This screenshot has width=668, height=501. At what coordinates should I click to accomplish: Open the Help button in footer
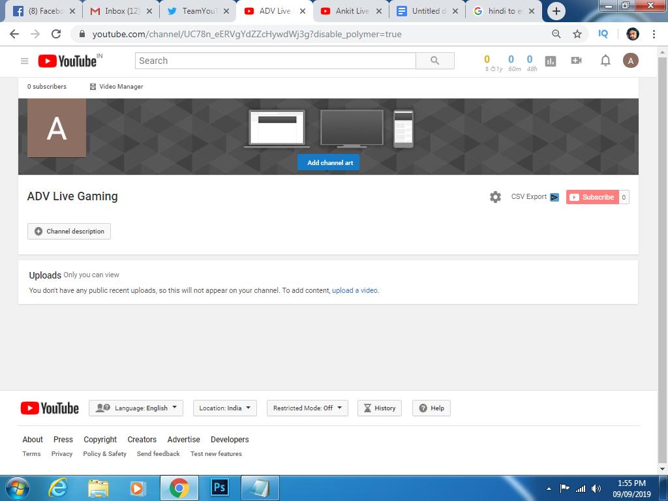point(431,408)
